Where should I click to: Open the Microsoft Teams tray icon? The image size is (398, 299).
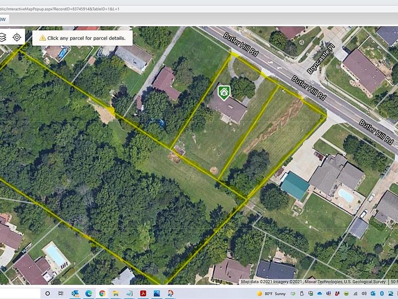[x=328, y=294]
